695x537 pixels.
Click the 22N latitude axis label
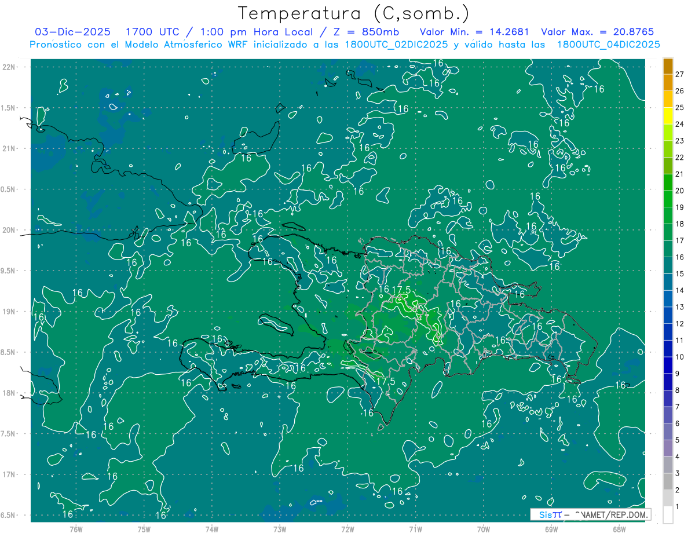pyautogui.click(x=9, y=67)
